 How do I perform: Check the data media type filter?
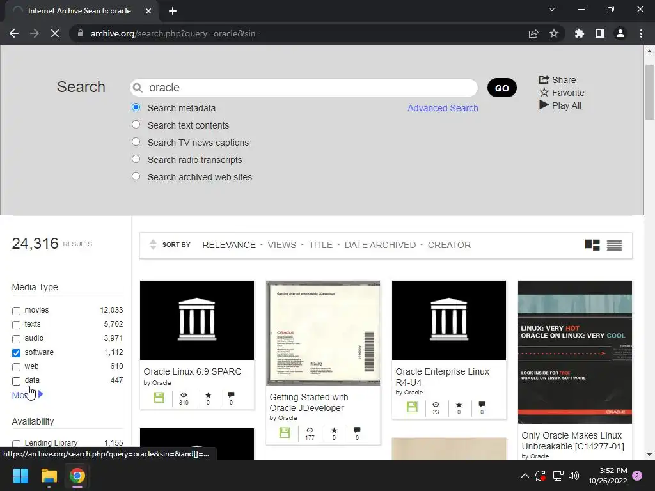[x=16, y=381]
